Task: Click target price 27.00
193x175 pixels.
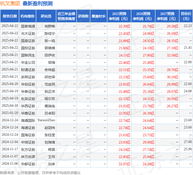Action: click(188, 142)
